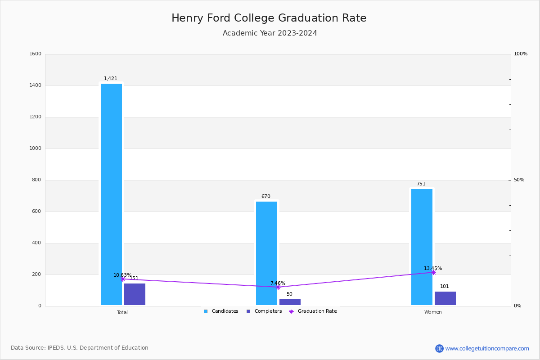Click the Henry Ford College Graduation Rate title
540x360 pixels.
click(269, 18)
